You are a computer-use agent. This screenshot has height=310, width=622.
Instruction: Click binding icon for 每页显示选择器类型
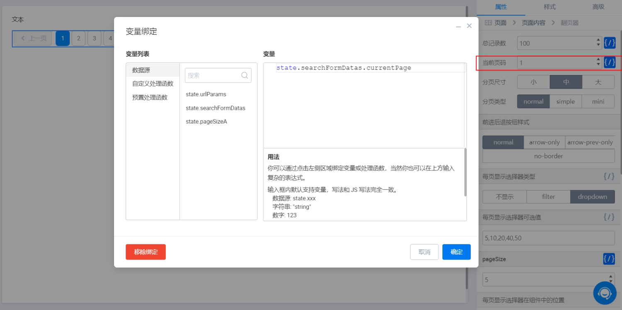pyautogui.click(x=609, y=177)
